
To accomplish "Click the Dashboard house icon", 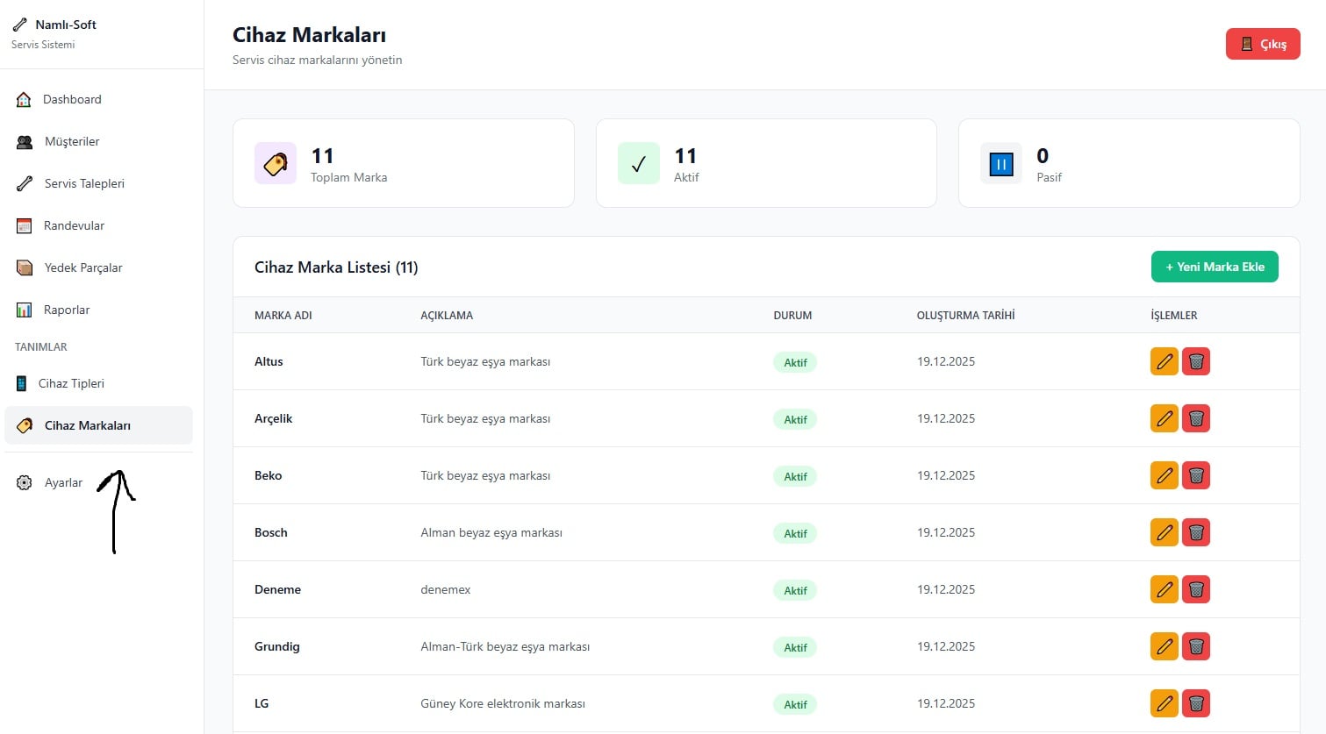I will coord(24,99).
